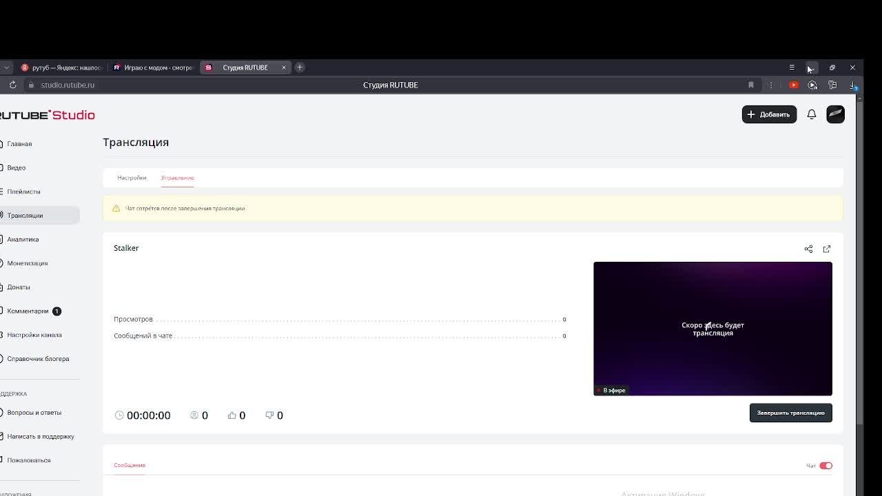The height and width of the screenshot is (496, 882).
Task: Toggle the Чат switch off
Action: 825,466
